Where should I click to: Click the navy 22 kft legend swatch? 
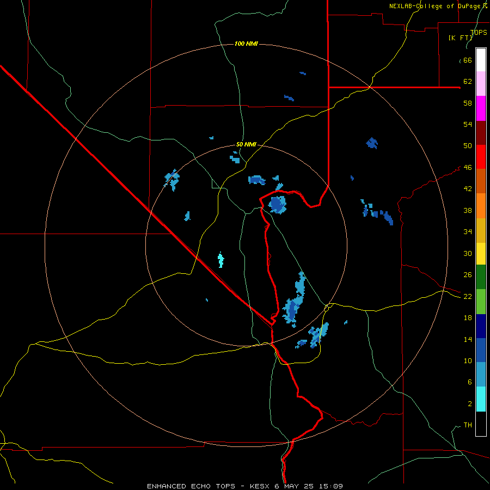click(481, 326)
